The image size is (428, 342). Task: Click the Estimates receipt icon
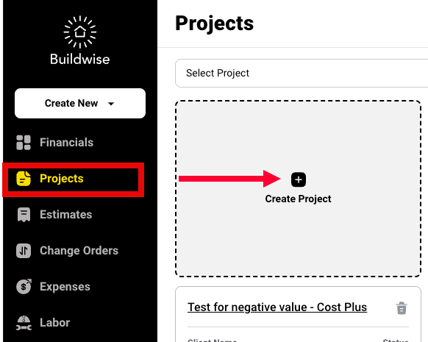24,215
